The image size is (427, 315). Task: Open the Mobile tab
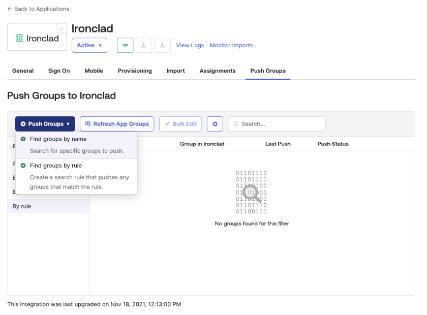point(94,71)
